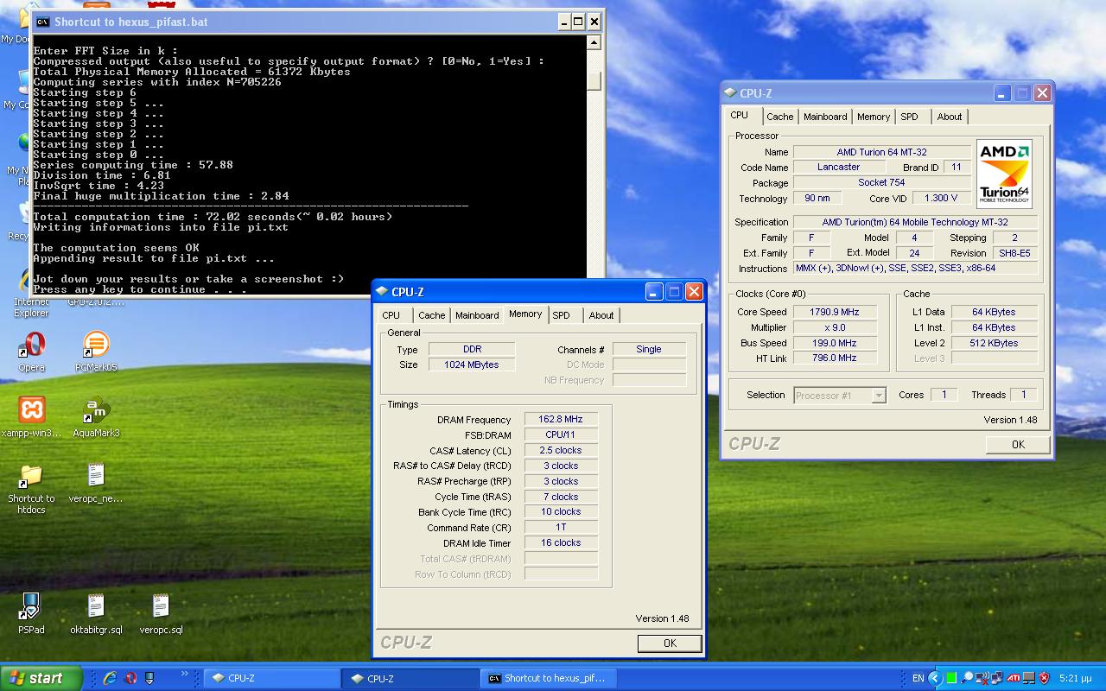1106x691 pixels.
Task: Click OK in the Memory CPU-Z window
Action: point(670,643)
